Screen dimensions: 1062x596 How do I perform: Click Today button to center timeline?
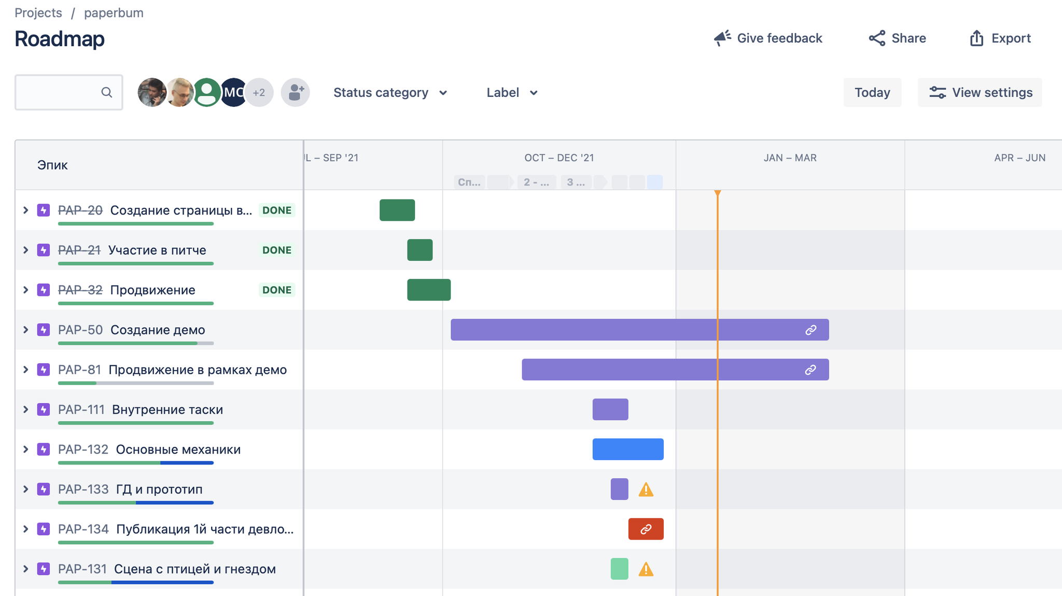(872, 92)
